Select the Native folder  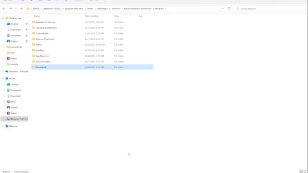[92, 45]
